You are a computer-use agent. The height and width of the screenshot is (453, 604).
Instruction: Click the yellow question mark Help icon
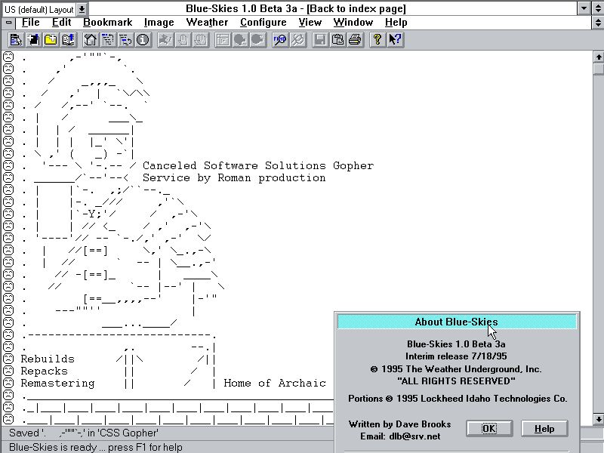[x=377, y=39]
